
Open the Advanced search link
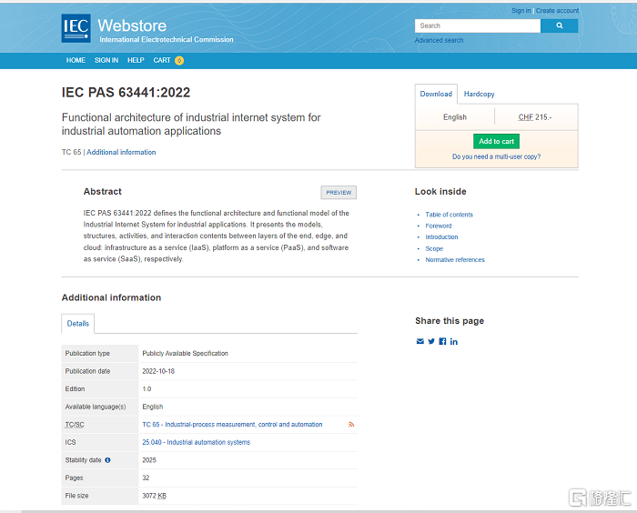pos(439,40)
